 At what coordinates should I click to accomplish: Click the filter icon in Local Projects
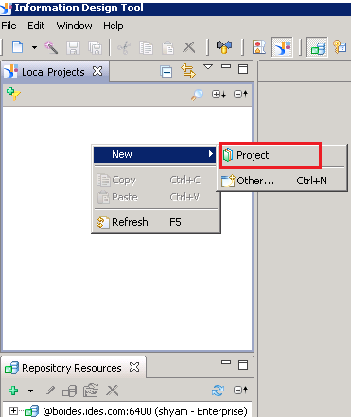[13, 94]
